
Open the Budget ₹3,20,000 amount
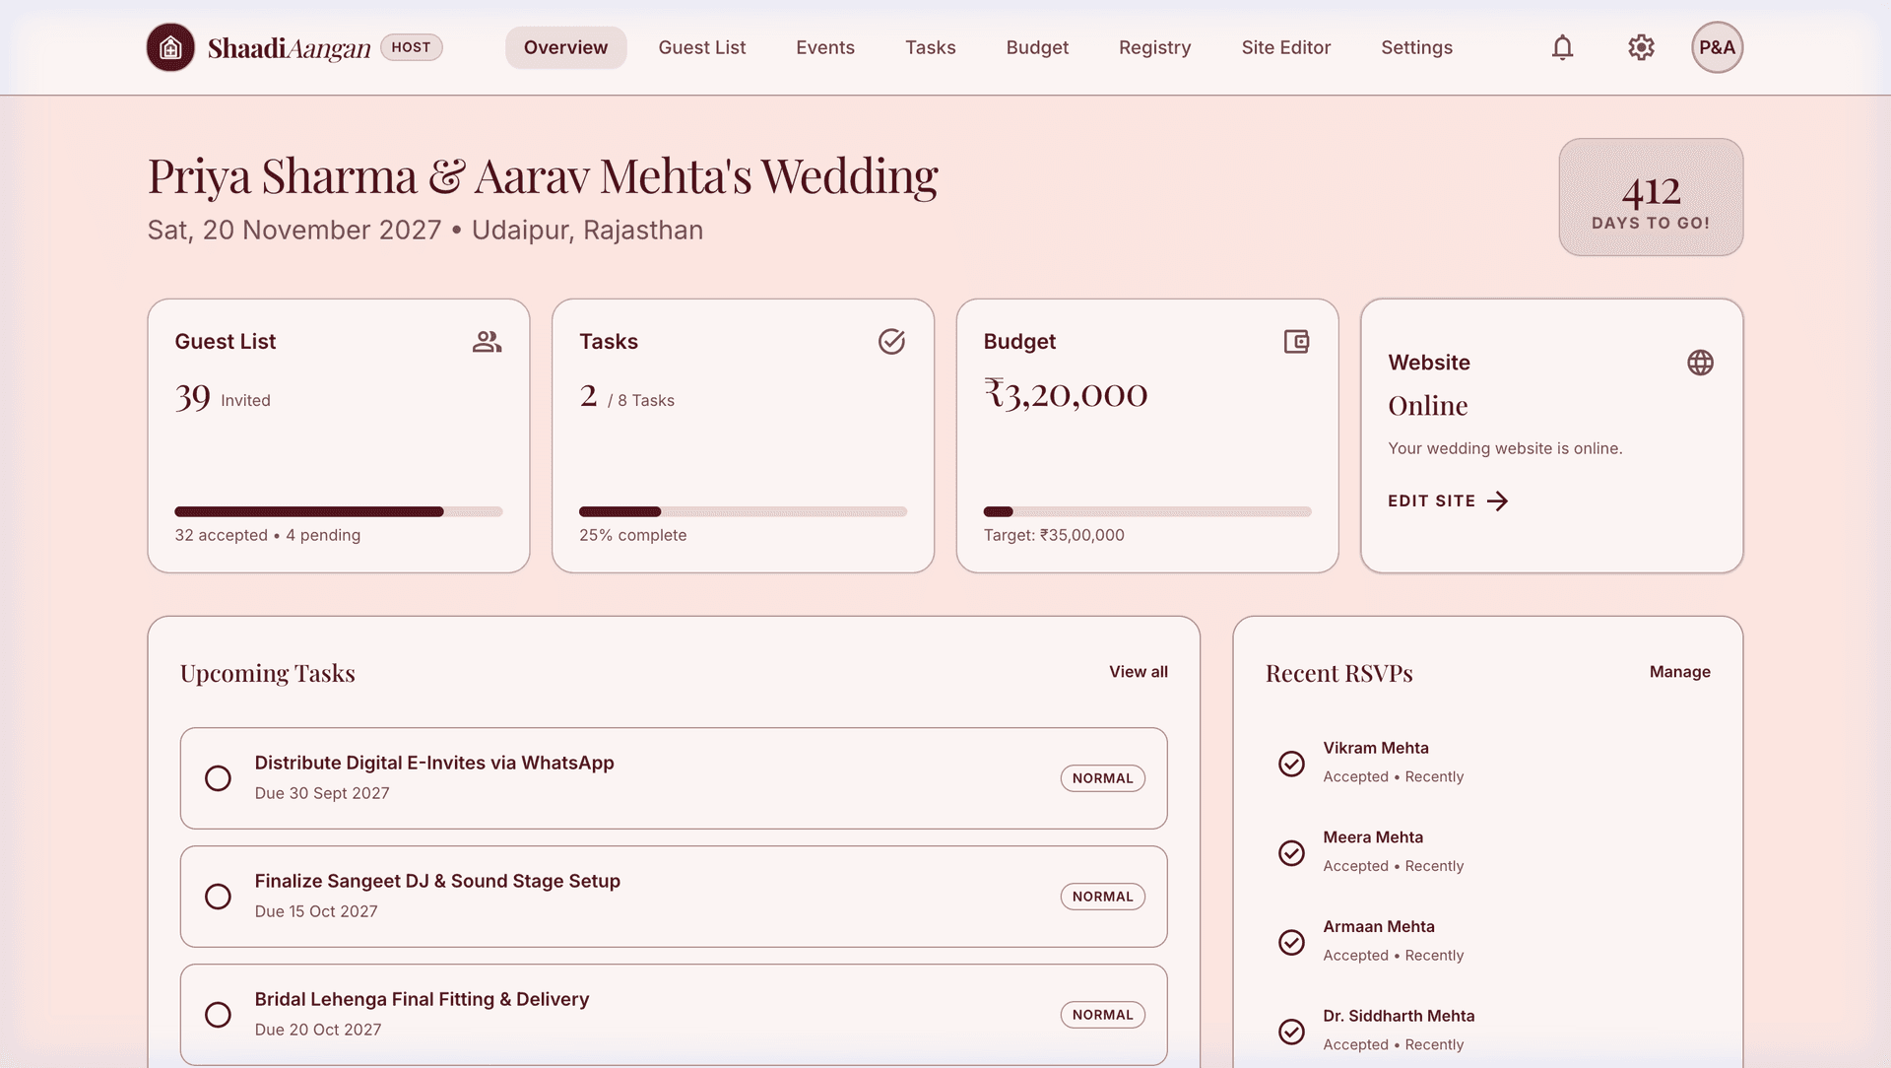coord(1066,394)
